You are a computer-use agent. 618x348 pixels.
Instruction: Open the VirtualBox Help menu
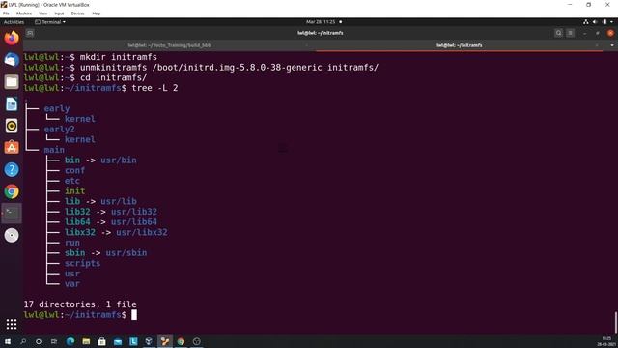click(97, 14)
